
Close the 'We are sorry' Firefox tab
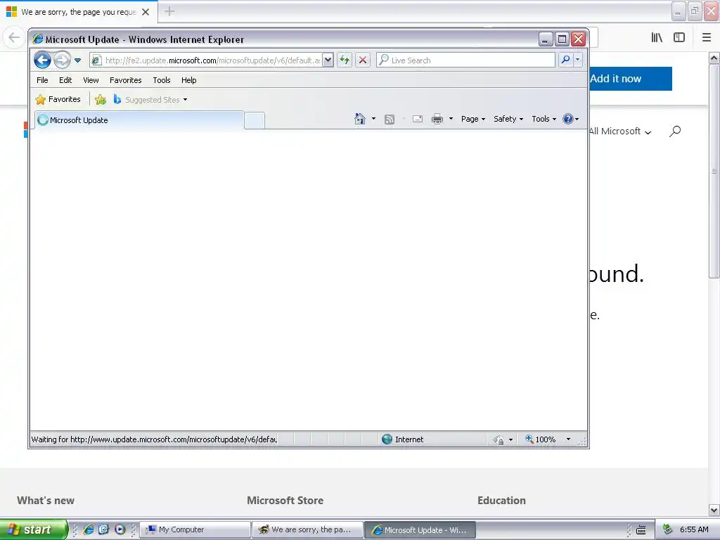146,12
